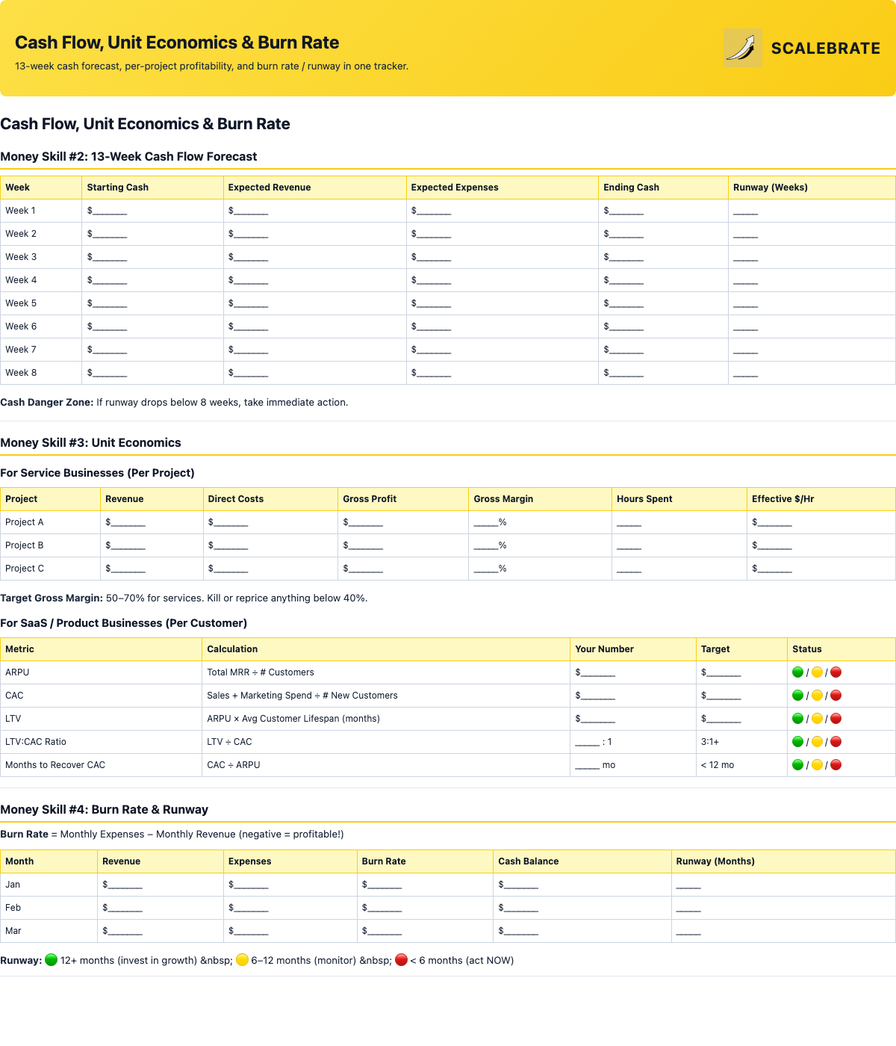Select green status dot in LTV row
This screenshot has width=896, height=1046.
(x=797, y=719)
